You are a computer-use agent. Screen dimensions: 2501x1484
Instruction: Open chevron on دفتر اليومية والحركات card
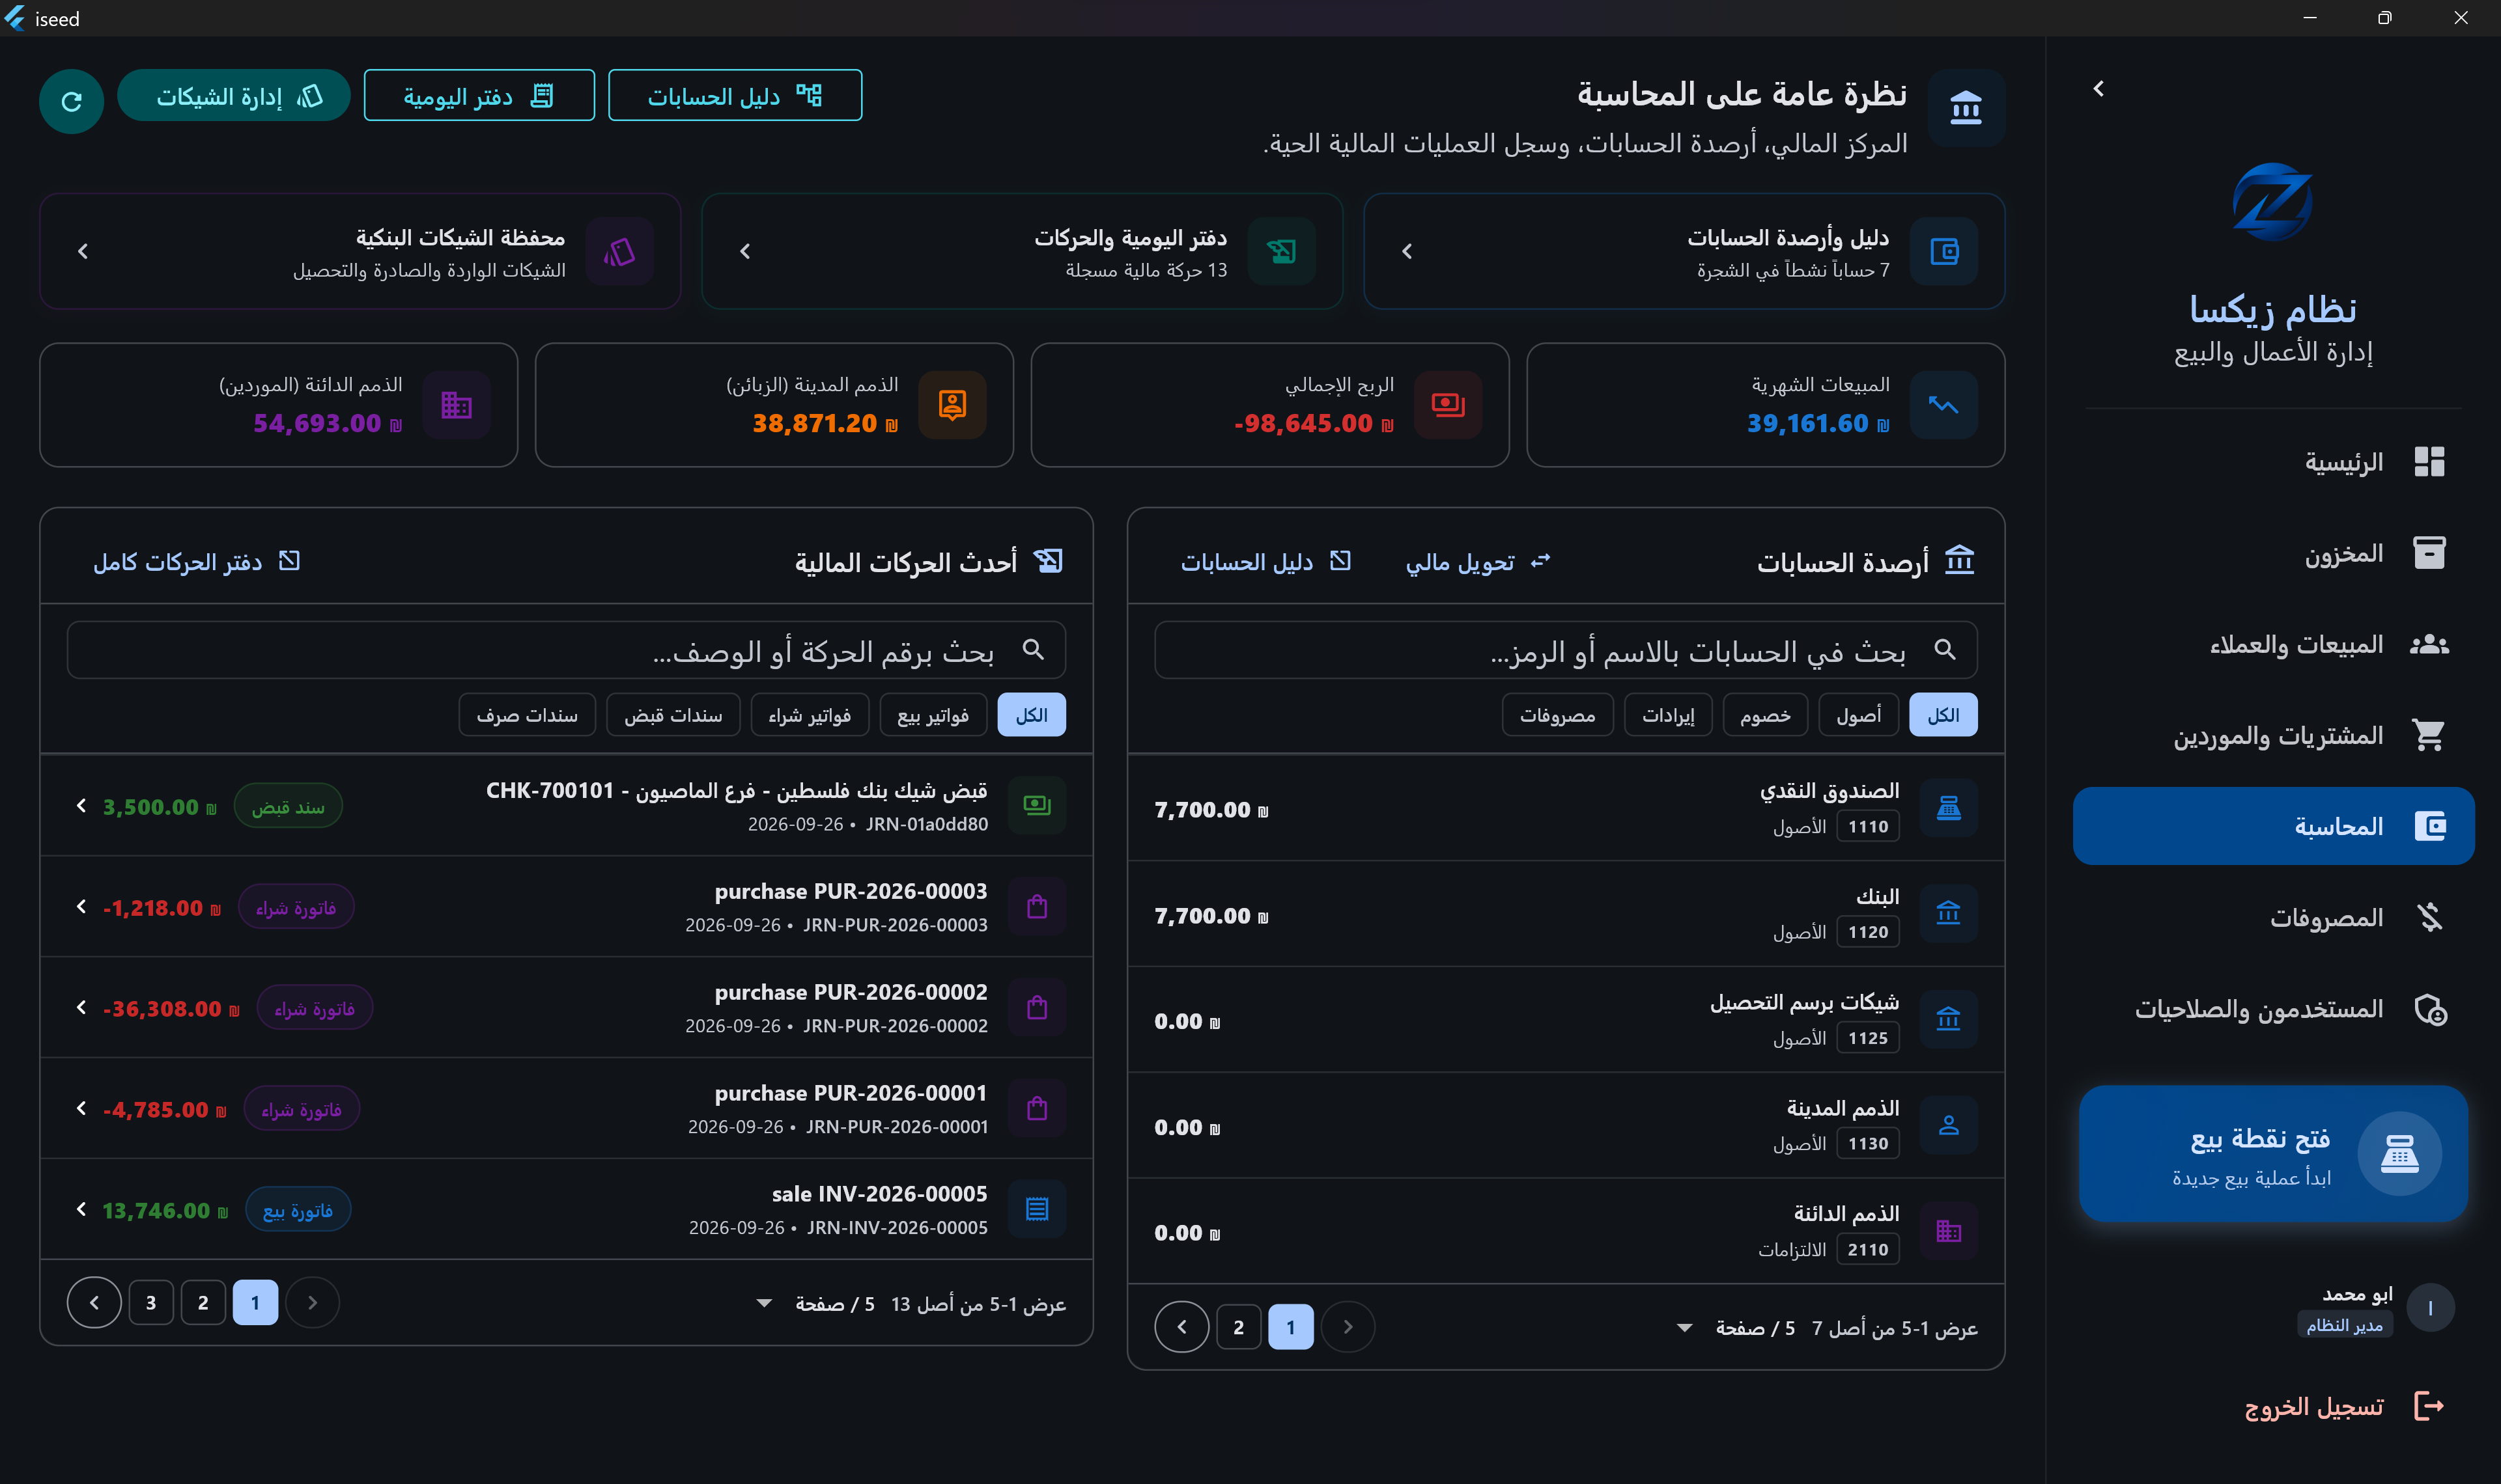[744, 251]
